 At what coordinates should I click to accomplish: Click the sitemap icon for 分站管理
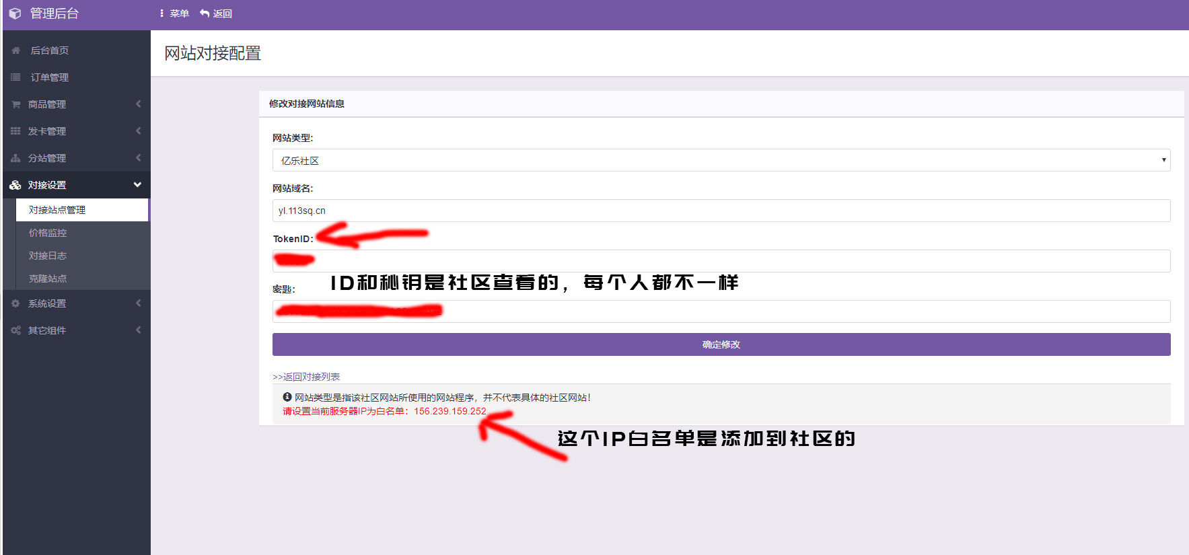pyautogui.click(x=15, y=158)
